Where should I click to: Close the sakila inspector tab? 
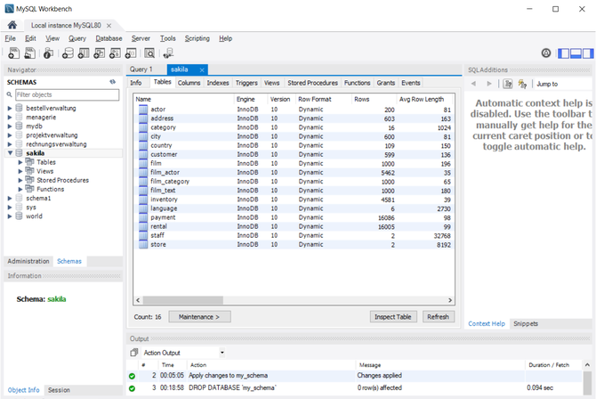(202, 69)
